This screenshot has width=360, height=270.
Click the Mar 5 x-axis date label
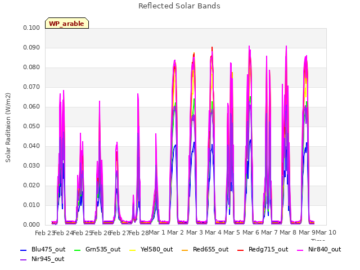coord(232,232)
